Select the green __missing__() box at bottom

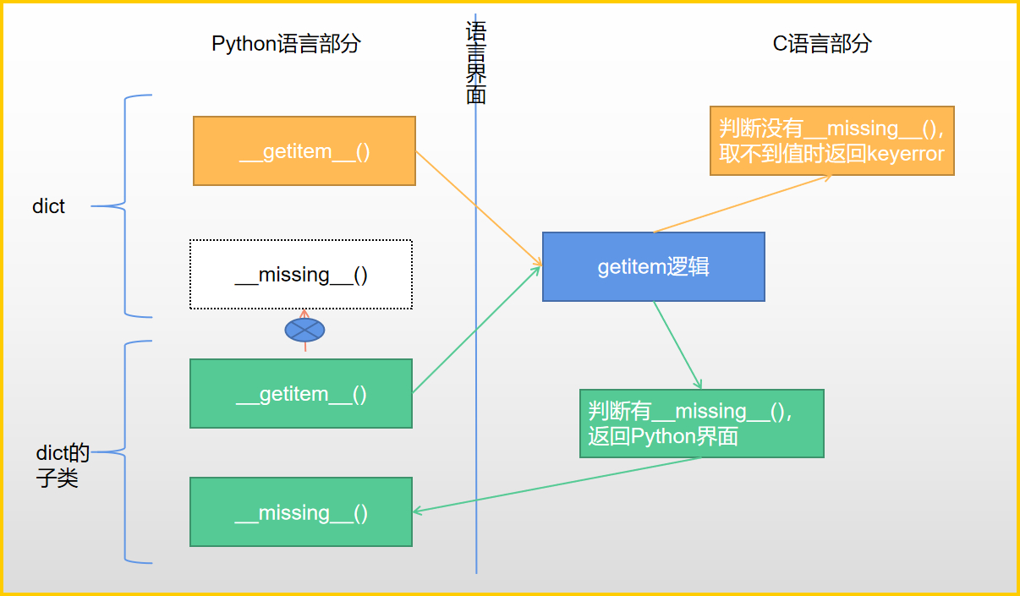[x=301, y=511]
